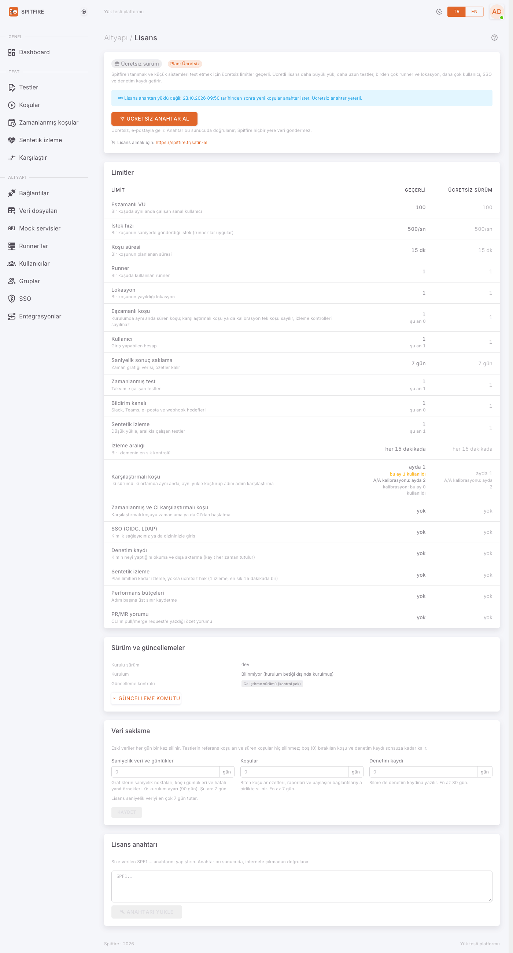This screenshot has height=953, width=513.
Task: Click ANAHTARI YÜKLE button
Action: (147, 912)
